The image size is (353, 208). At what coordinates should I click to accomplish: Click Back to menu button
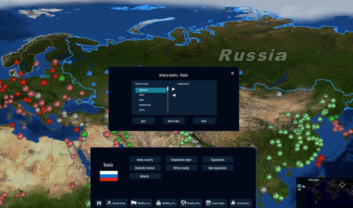coord(174,121)
